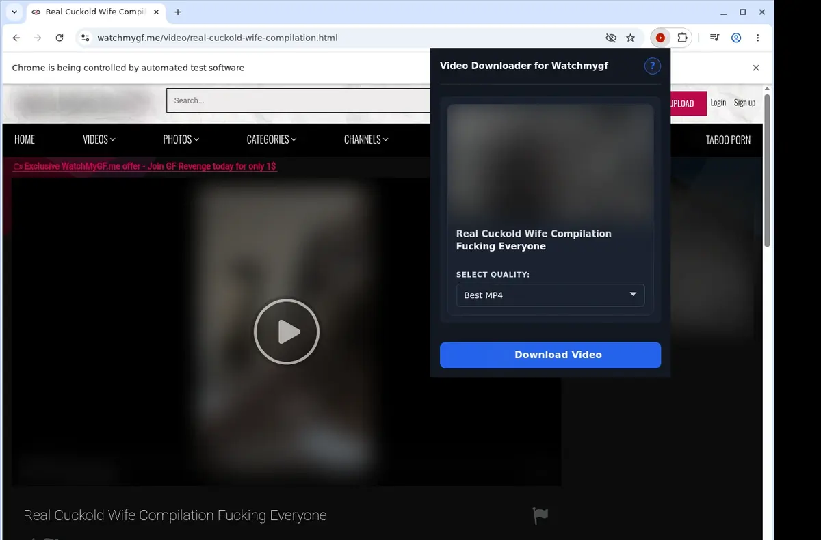The image size is (821, 540).
Task: Open the site information icon in address bar
Action: point(85,38)
